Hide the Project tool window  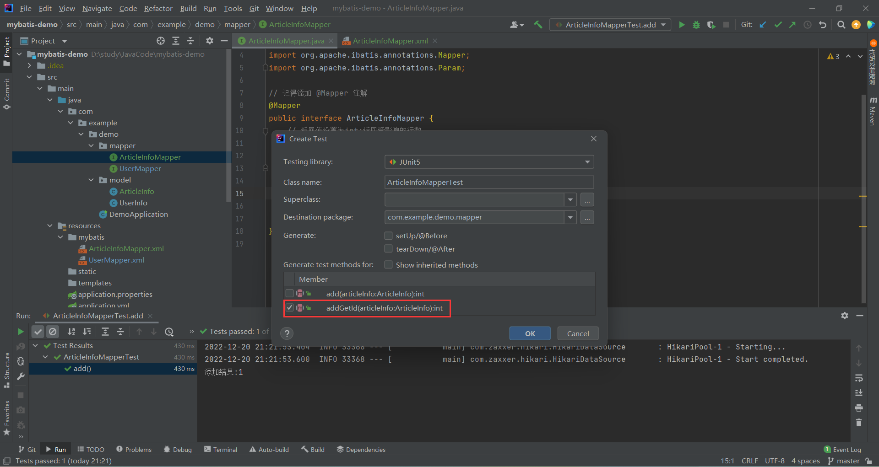click(224, 41)
